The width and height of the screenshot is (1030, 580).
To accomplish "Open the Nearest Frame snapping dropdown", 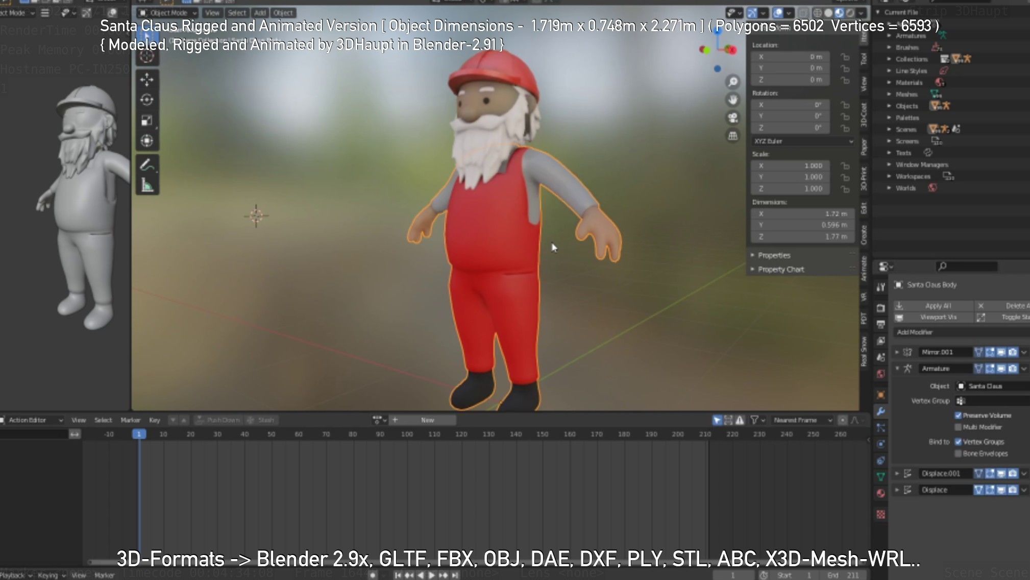I will (x=801, y=420).
